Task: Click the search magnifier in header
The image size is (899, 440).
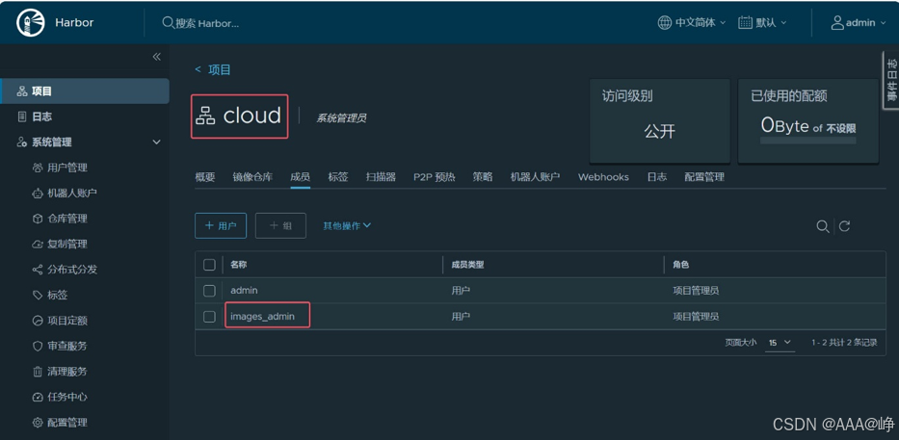Action: click(x=168, y=22)
